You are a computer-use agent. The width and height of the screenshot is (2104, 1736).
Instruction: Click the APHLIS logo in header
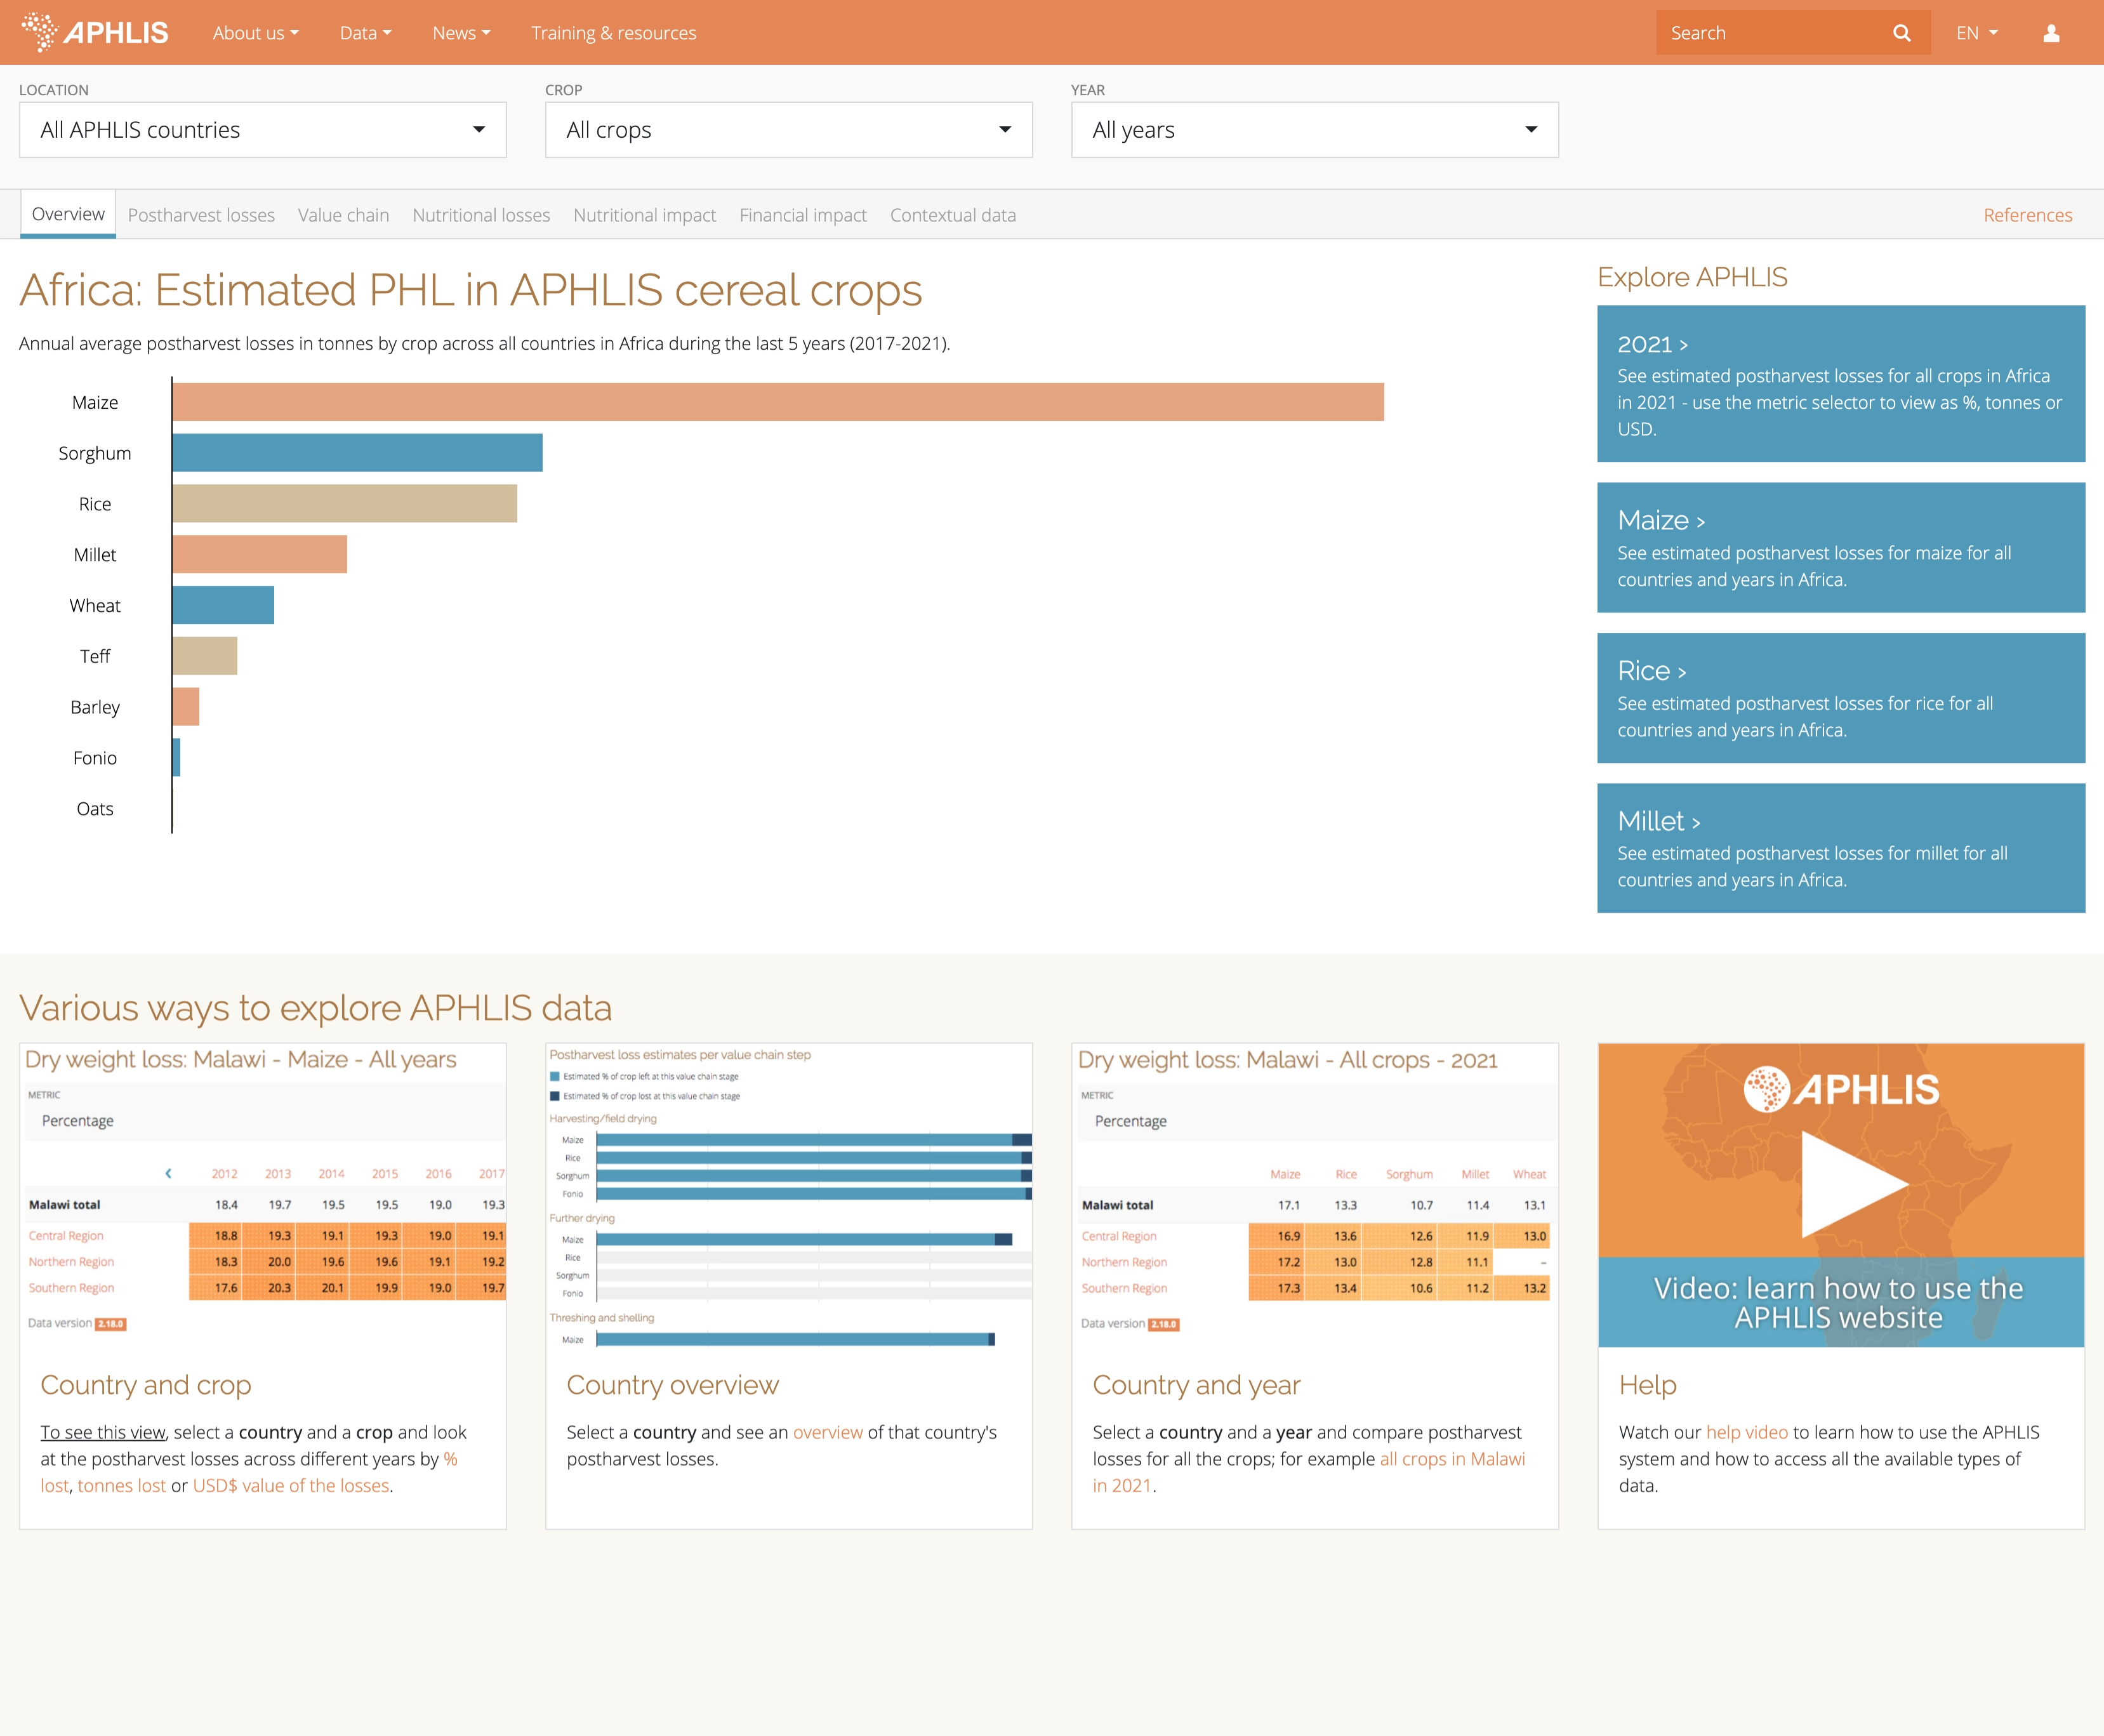point(95,32)
